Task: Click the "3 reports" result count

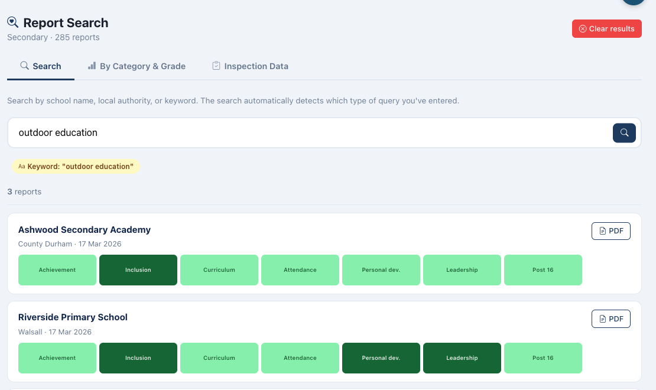Action: [24, 191]
